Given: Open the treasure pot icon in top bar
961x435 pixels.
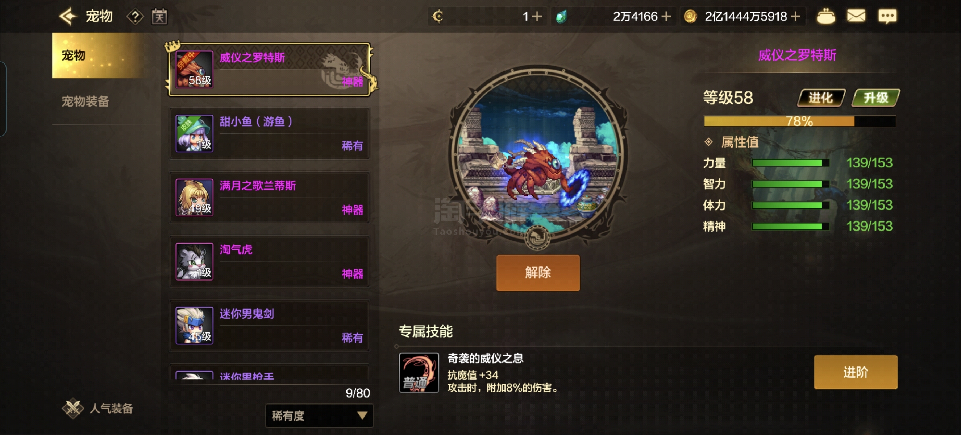Looking at the screenshot, I should click(x=825, y=16).
